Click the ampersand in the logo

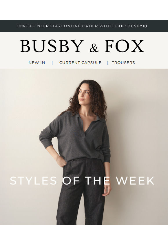(94, 48)
